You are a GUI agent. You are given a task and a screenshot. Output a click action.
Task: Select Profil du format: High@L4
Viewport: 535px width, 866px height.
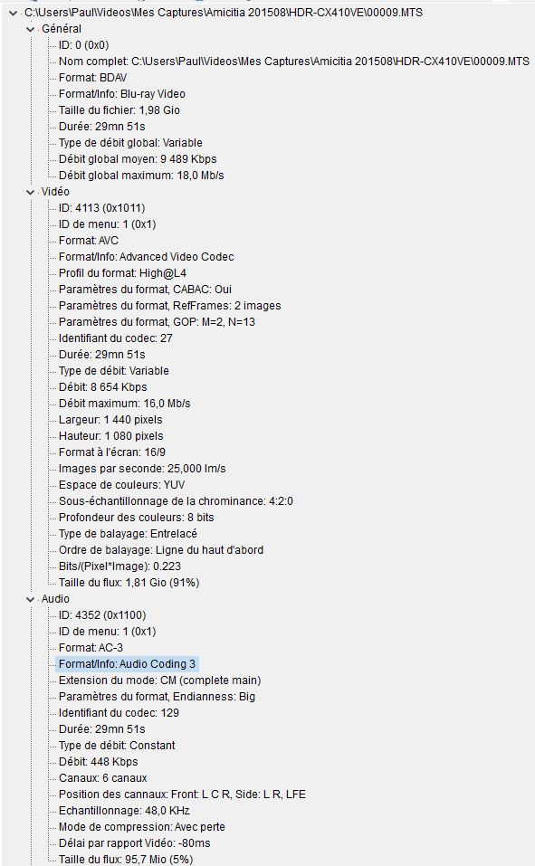(123, 273)
